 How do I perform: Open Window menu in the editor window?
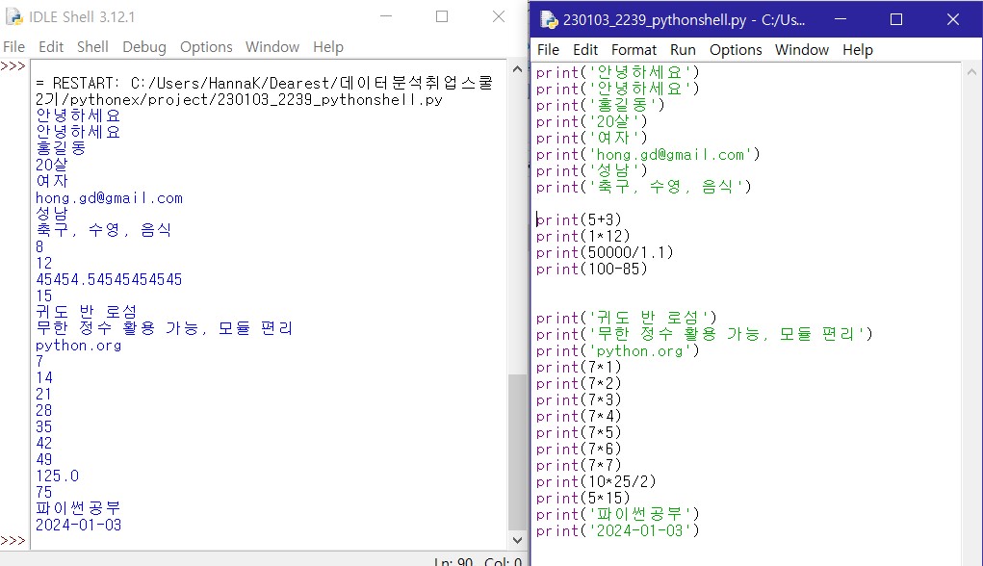click(802, 50)
